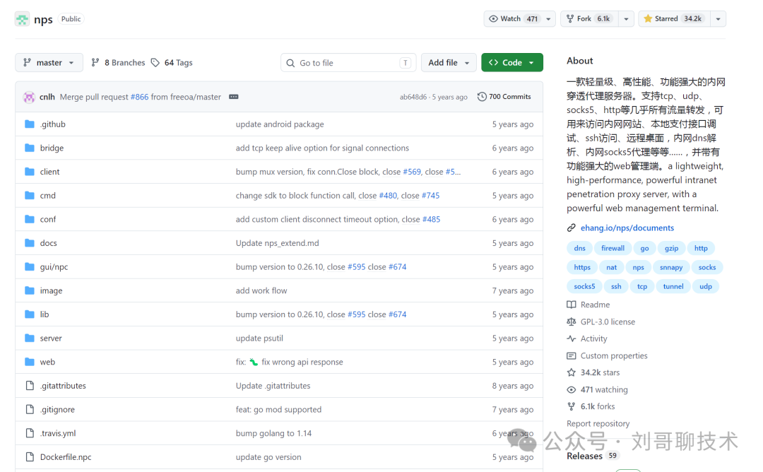View 8 Branches
The width and height of the screenshot is (763, 472).
click(118, 63)
